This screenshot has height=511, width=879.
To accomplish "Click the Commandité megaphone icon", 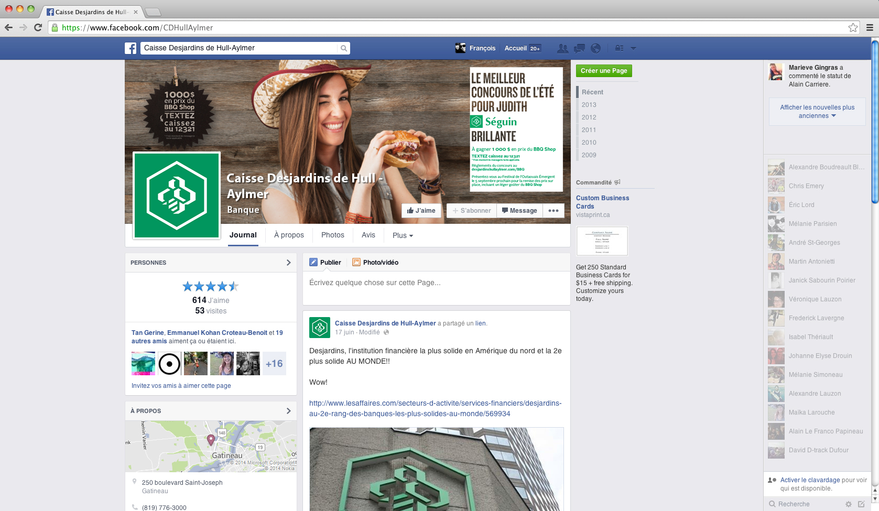I will point(617,182).
